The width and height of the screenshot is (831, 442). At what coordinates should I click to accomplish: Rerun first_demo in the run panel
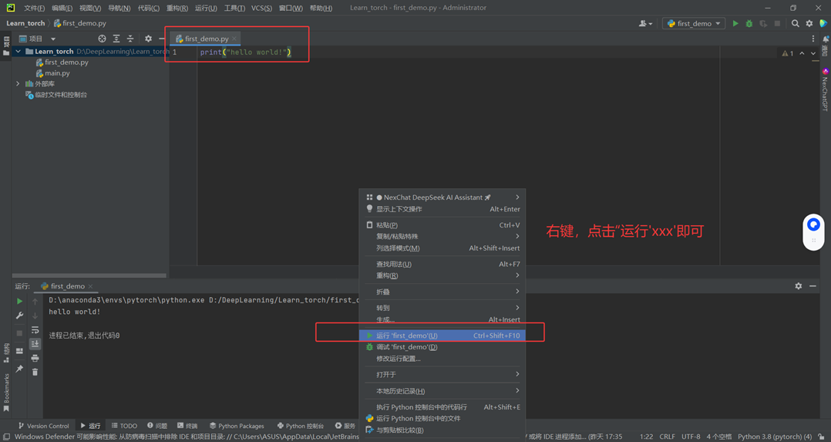coord(19,301)
